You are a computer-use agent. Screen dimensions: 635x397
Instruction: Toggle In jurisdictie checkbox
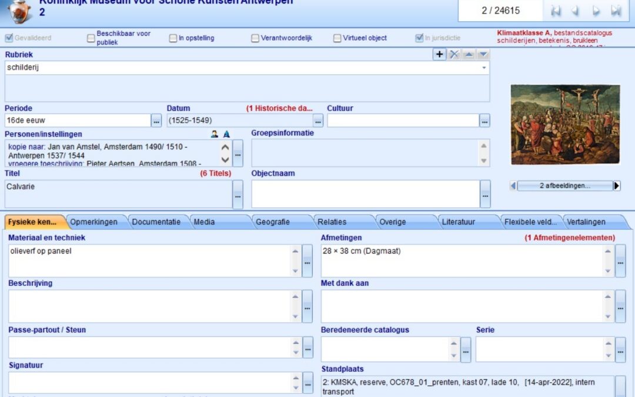pos(419,38)
